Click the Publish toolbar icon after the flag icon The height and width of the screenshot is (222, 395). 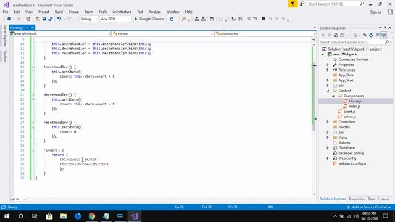click(x=197, y=19)
